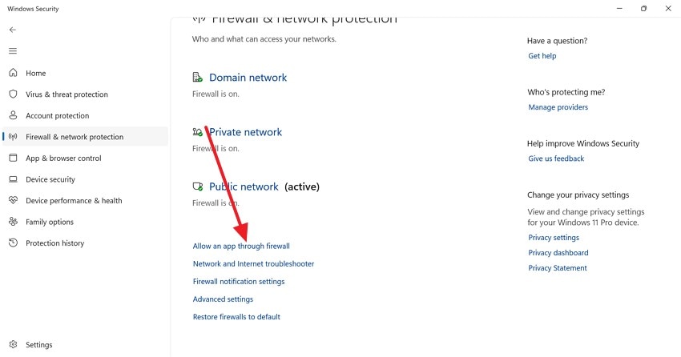
Task: Click the Virus & threat protection shield icon
Action: point(13,94)
